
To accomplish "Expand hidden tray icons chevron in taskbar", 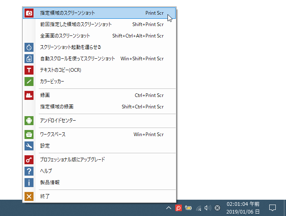I will [169, 208].
